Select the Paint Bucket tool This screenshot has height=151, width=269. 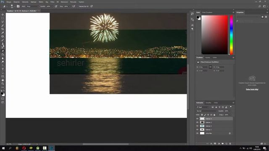coord(3,55)
